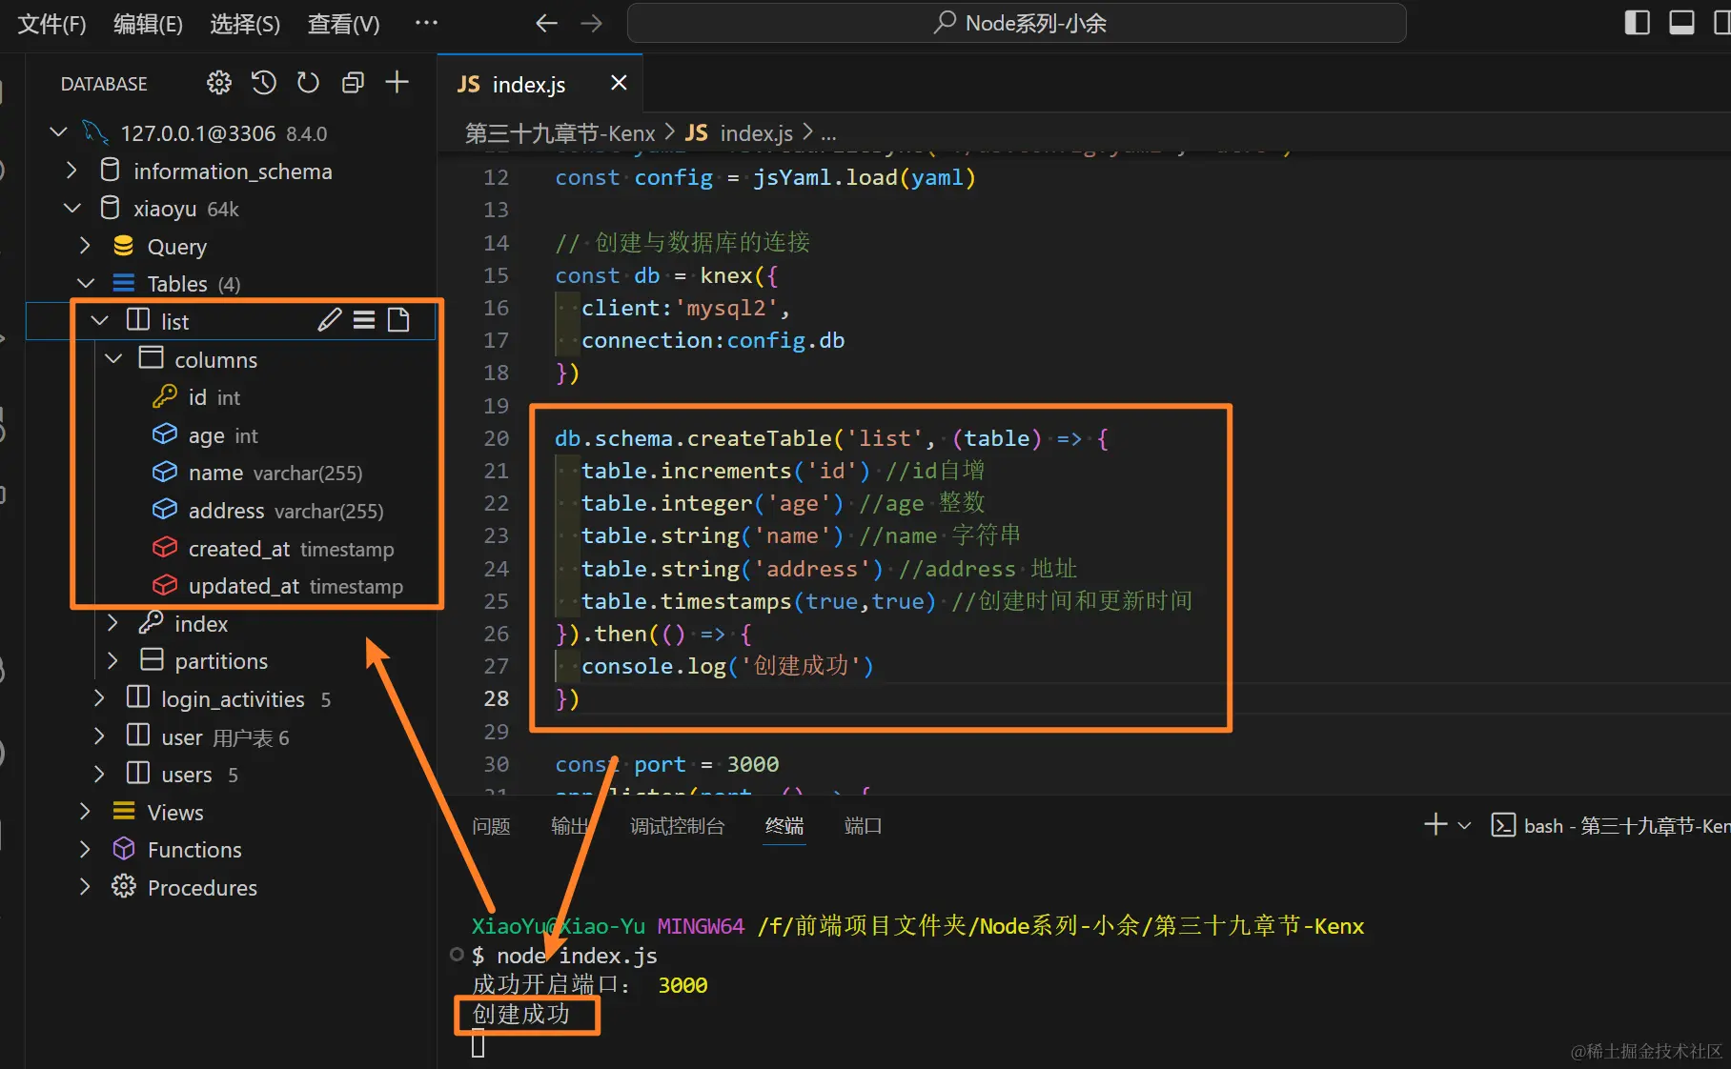The width and height of the screenshot is (1731, 1069).
Task: Collapse the 127.0.0.1@3306 connection
Action: [58, 132]
